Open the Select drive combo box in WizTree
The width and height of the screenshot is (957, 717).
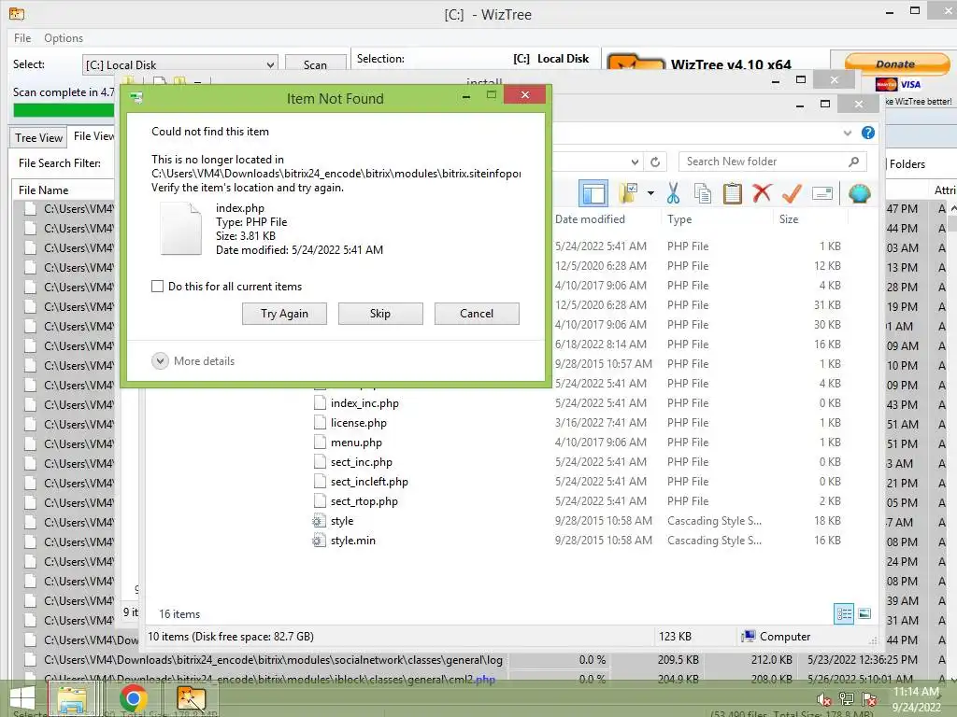(180, 64)
